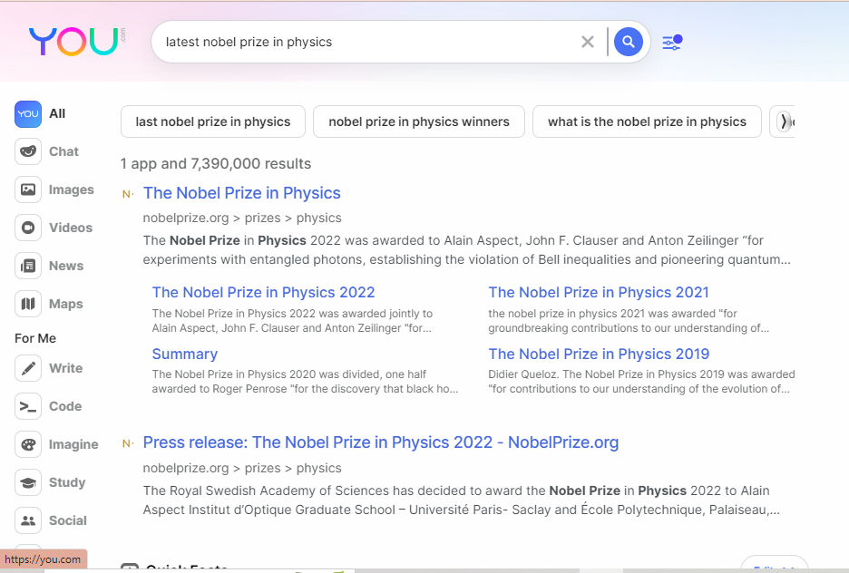The width and height of the screenshot is (849, 573).
Task: Click snippet mentioning Roger Penrose
Action: 305,382
